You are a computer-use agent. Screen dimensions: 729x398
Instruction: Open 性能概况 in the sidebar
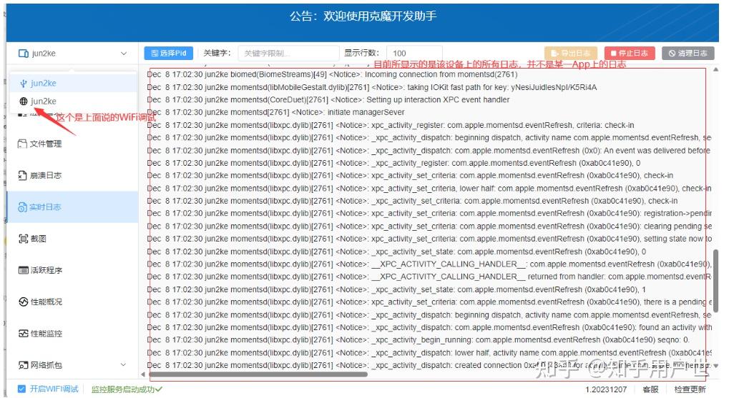(x=72, y=302)
